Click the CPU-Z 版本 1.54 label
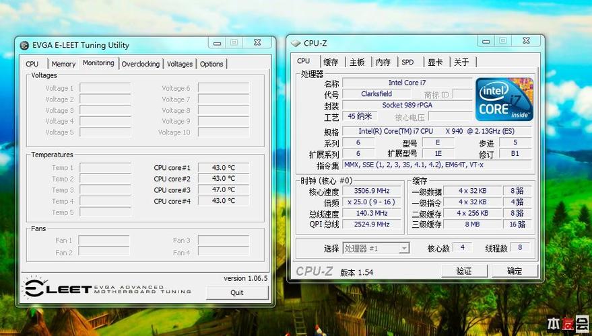The height and width of the screenshot is (336, 592). (356, 272)
